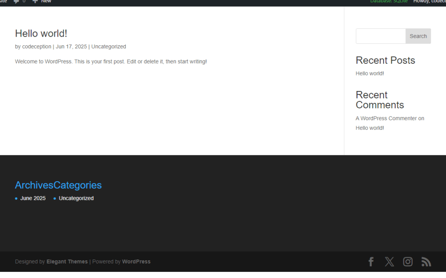The width and height of the screenshot is (446, 278).
Task: Open Elegant Themes footer link
Action: click(x=67, y=262)
